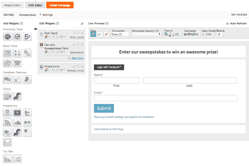Screen dimensions: 249x166
Task: Toggle clock schedule icon on Rich Text2 row
Action: click(61, 37)
